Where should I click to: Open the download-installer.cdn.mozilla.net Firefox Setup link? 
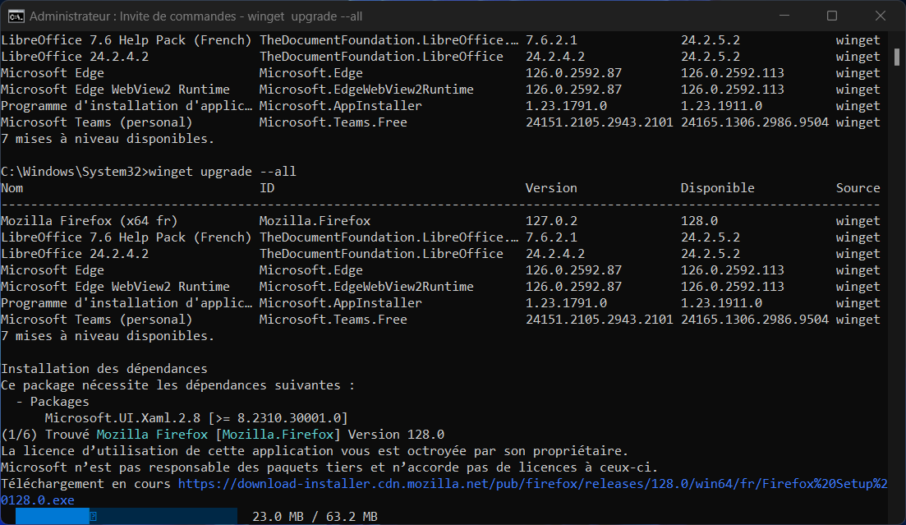444,491
